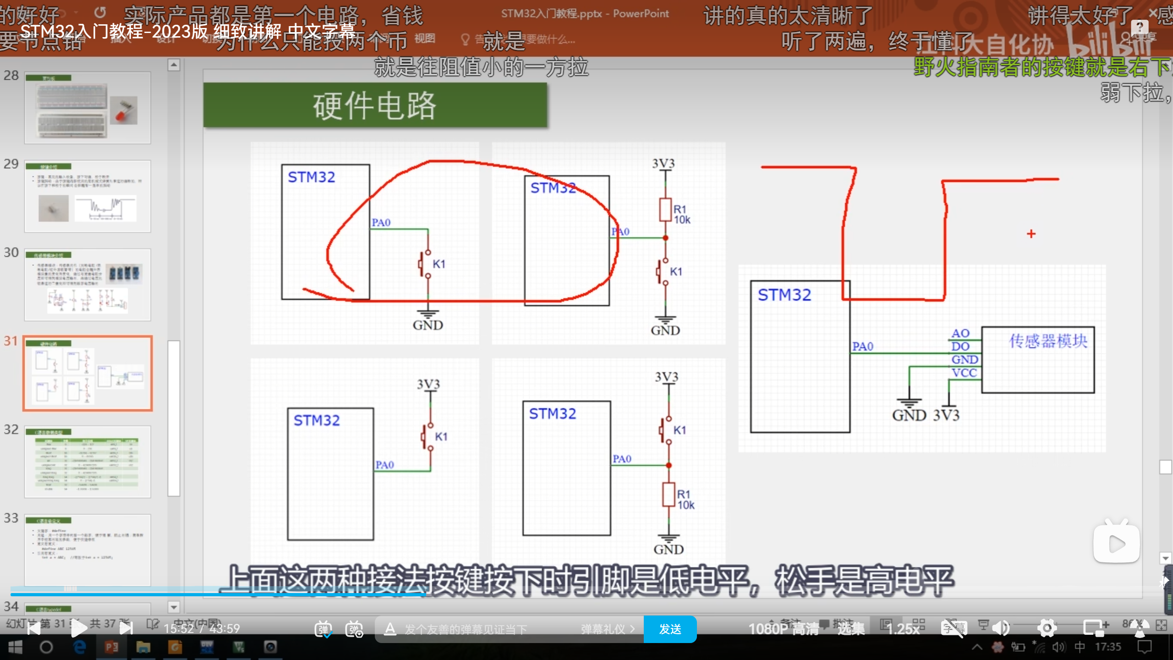The width and height of the screenshot is (1173, 660).
Task: Click the help question mark icon
Action: pos(1139,27)
